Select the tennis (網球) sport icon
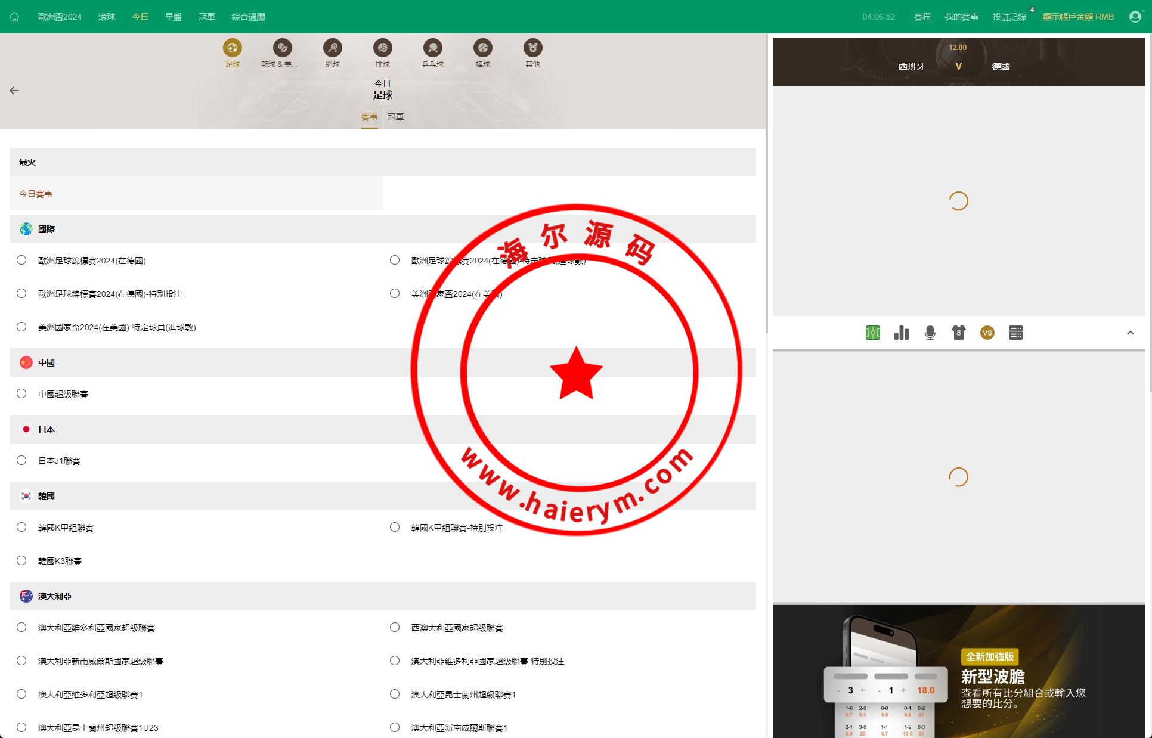Viewport: 1152px width, 738px height. coord(333,48)
